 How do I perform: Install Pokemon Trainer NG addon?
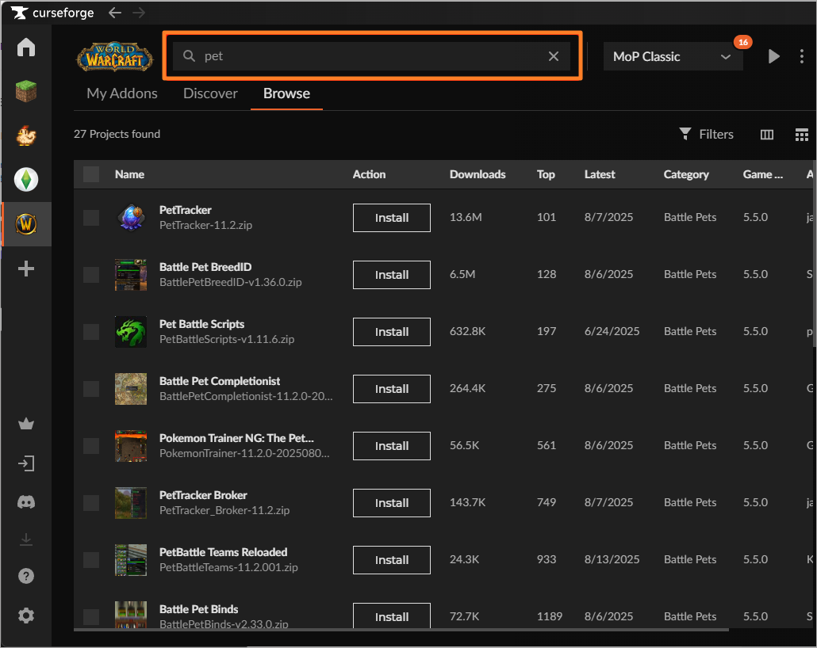(392, 445)
